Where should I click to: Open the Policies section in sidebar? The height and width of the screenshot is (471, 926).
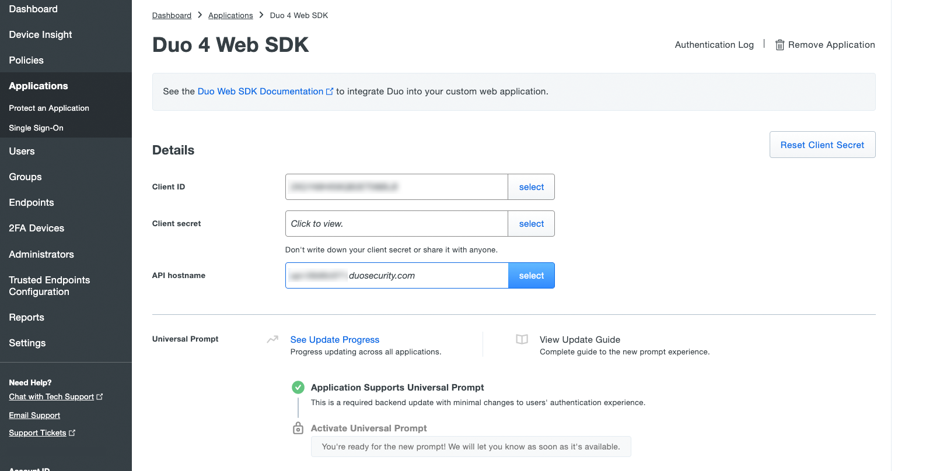(26, 60)
